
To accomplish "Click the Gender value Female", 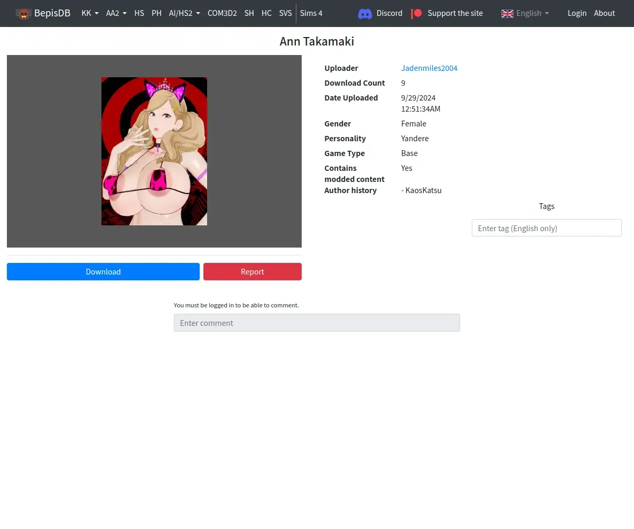I will click(414, 124).
